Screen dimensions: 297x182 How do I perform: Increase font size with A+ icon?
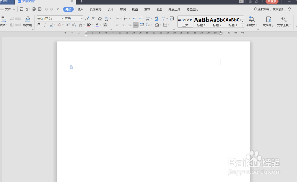point(87,18)
